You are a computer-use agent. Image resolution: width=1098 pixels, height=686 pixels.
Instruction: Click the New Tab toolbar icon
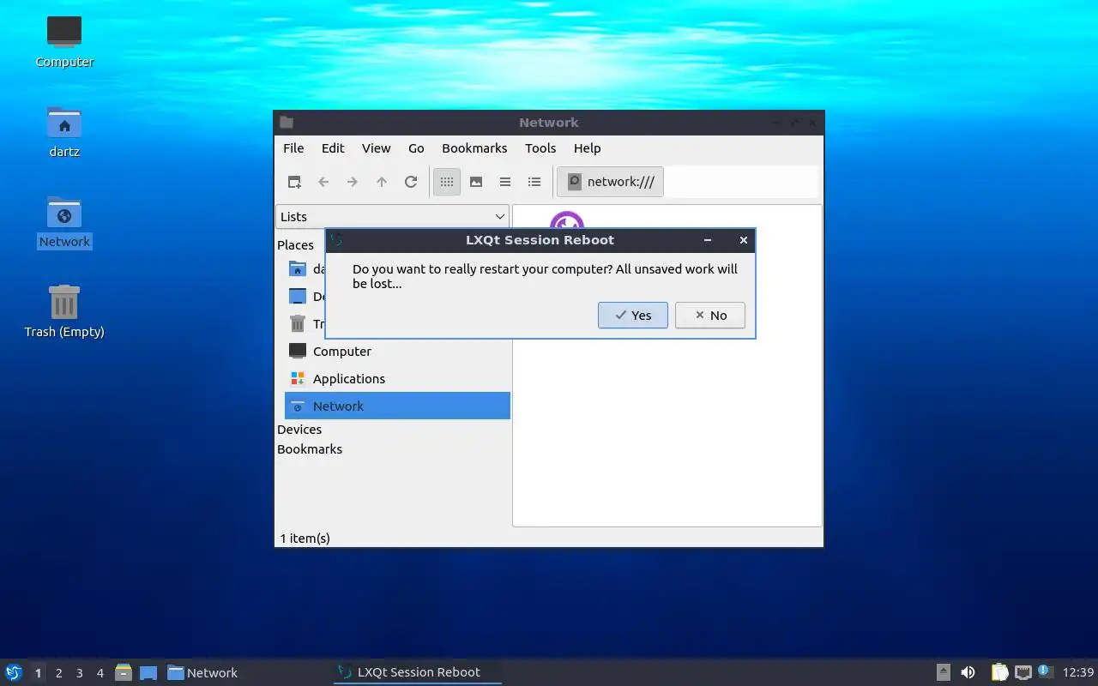click(x=294, y=182)
